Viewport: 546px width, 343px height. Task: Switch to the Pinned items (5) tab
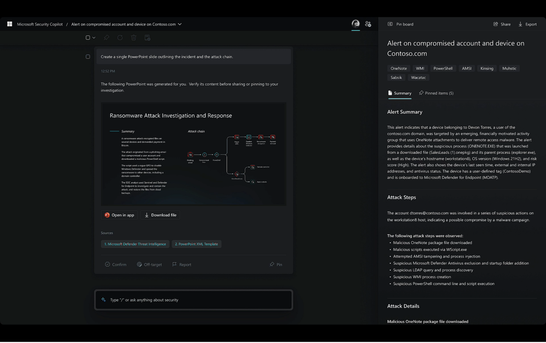click(436, 93)
